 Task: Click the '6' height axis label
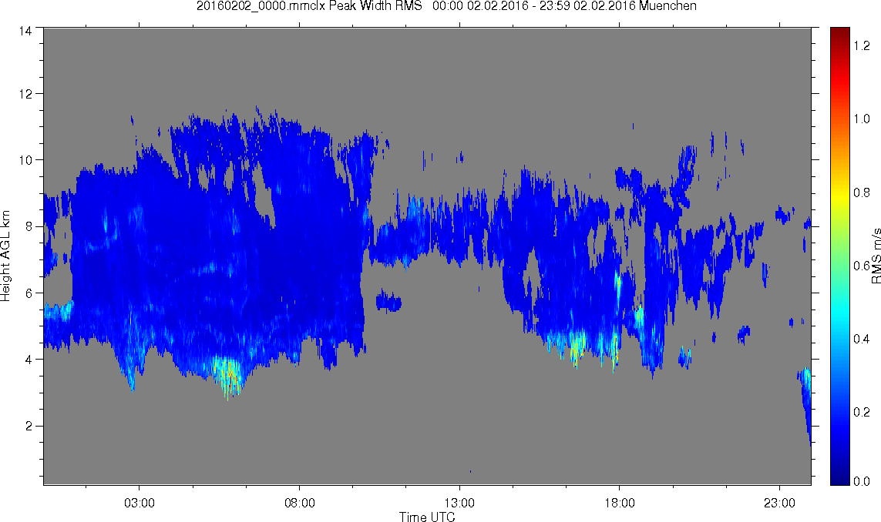tap(28, 293)
